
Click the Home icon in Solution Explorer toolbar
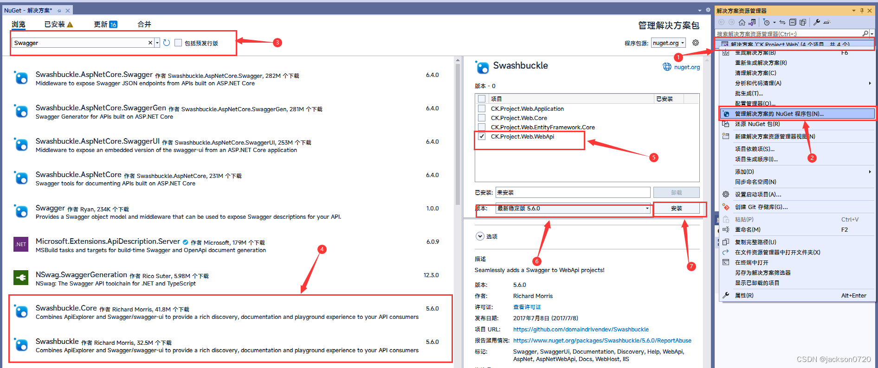click(x=742, y=22)
